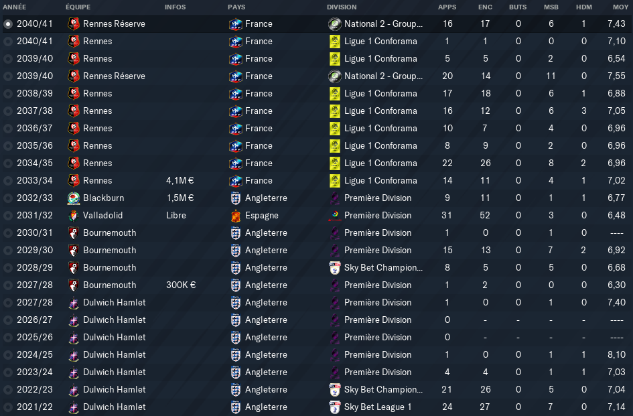Sort table by ANNÉE column header

[15, 7]
